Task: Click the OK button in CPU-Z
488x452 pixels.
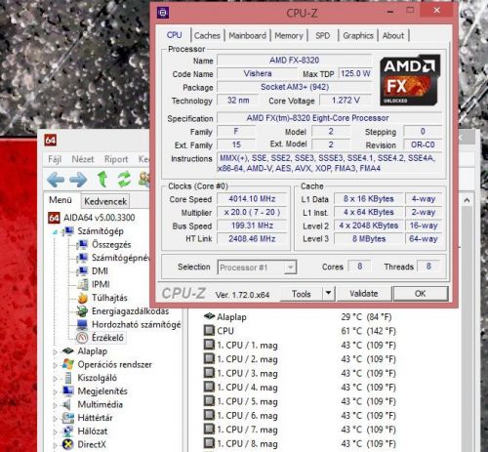Action: (x=421, y=294)
